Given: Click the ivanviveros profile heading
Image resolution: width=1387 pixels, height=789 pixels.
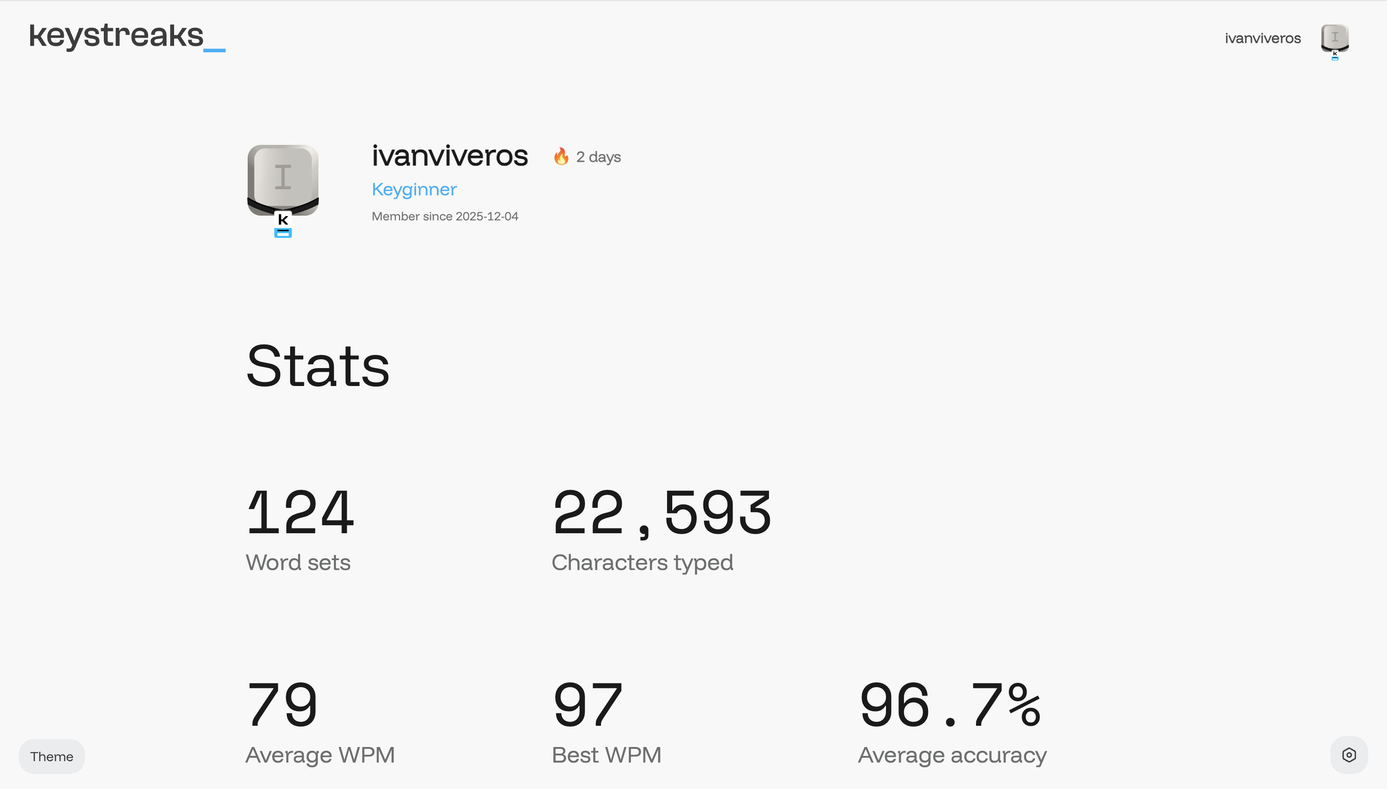Looking at the screenshot, I should click(450, 156).
